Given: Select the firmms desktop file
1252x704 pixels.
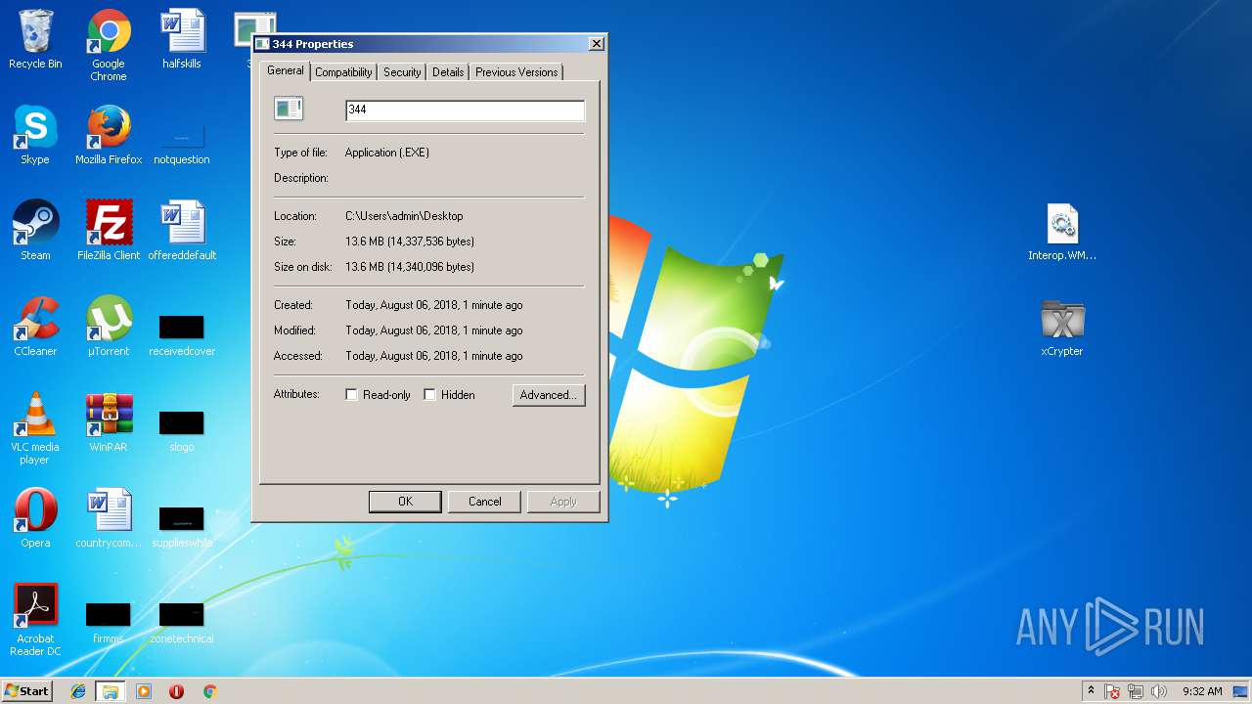Looking at the screenshot, I should pyautogui.click(x=109, y=622).
